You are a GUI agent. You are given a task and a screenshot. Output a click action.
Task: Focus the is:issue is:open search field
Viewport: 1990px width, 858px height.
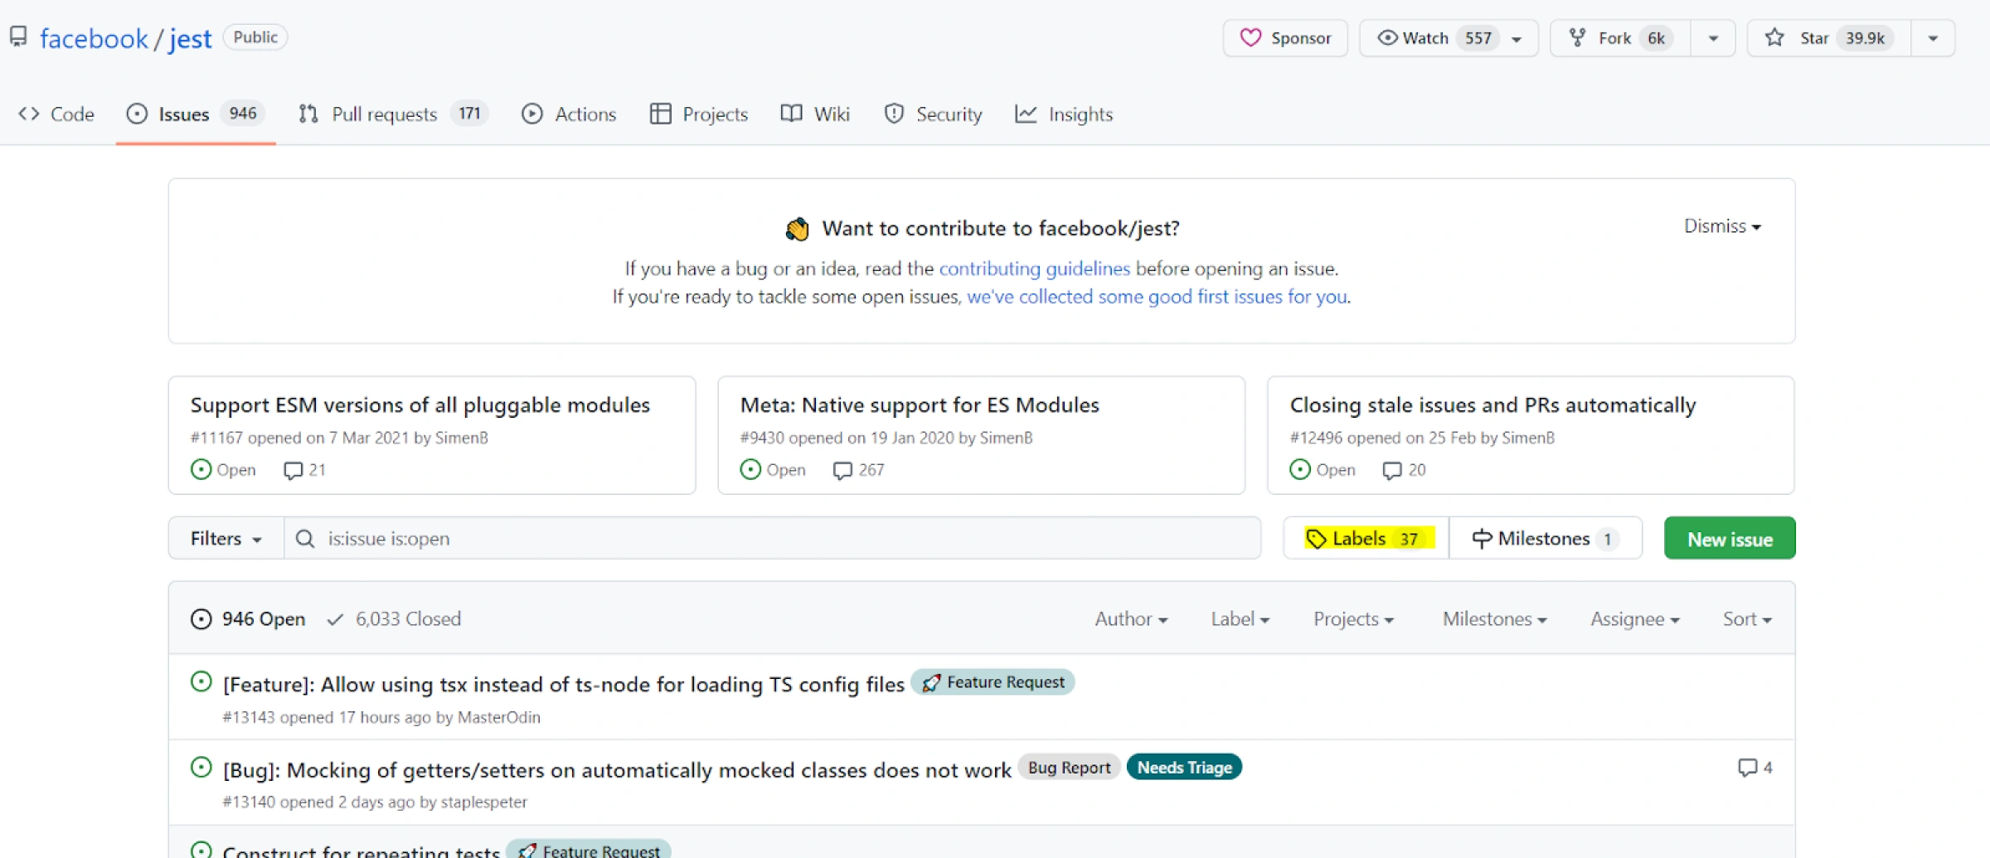click(x=779, y=539)
